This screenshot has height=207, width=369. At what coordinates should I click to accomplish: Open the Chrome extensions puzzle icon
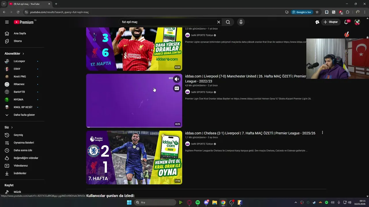pyautogui.click(x=347, y=12)
